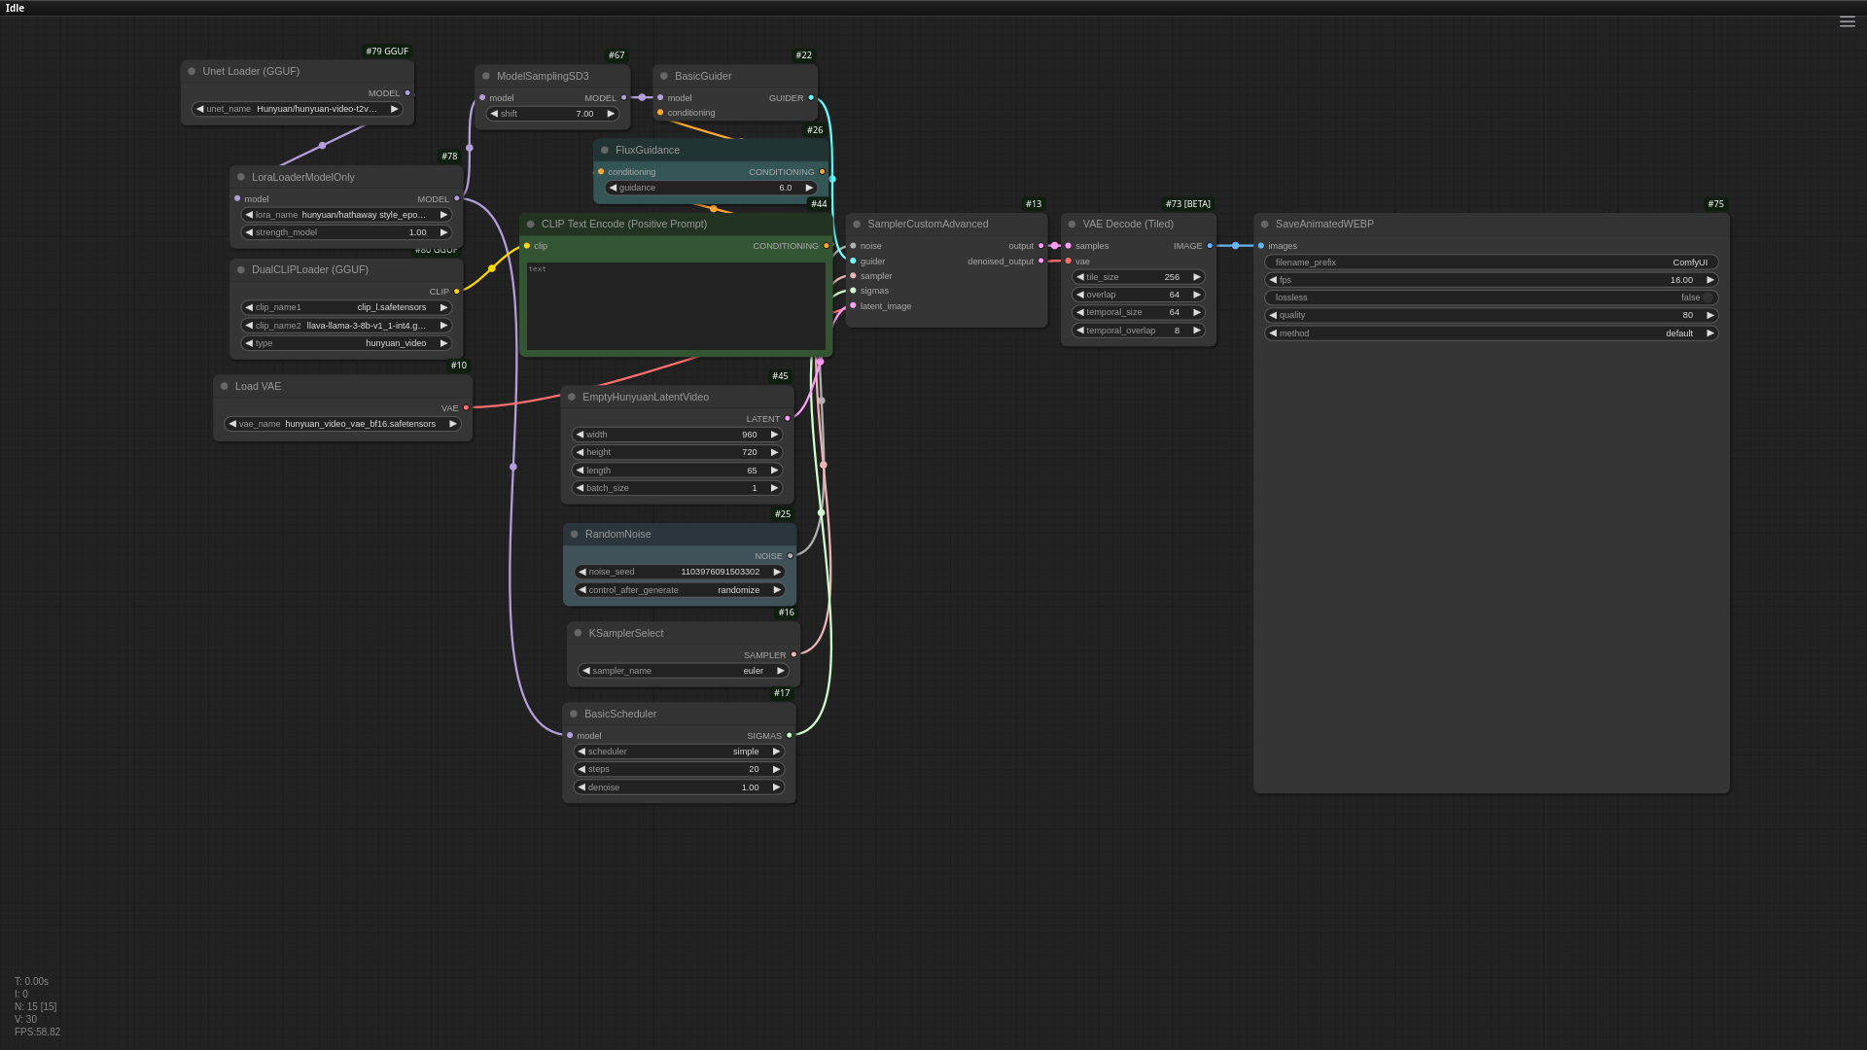
Task: Open the hamburger menu in top-right corner
Action: [x=1847, y=21]
